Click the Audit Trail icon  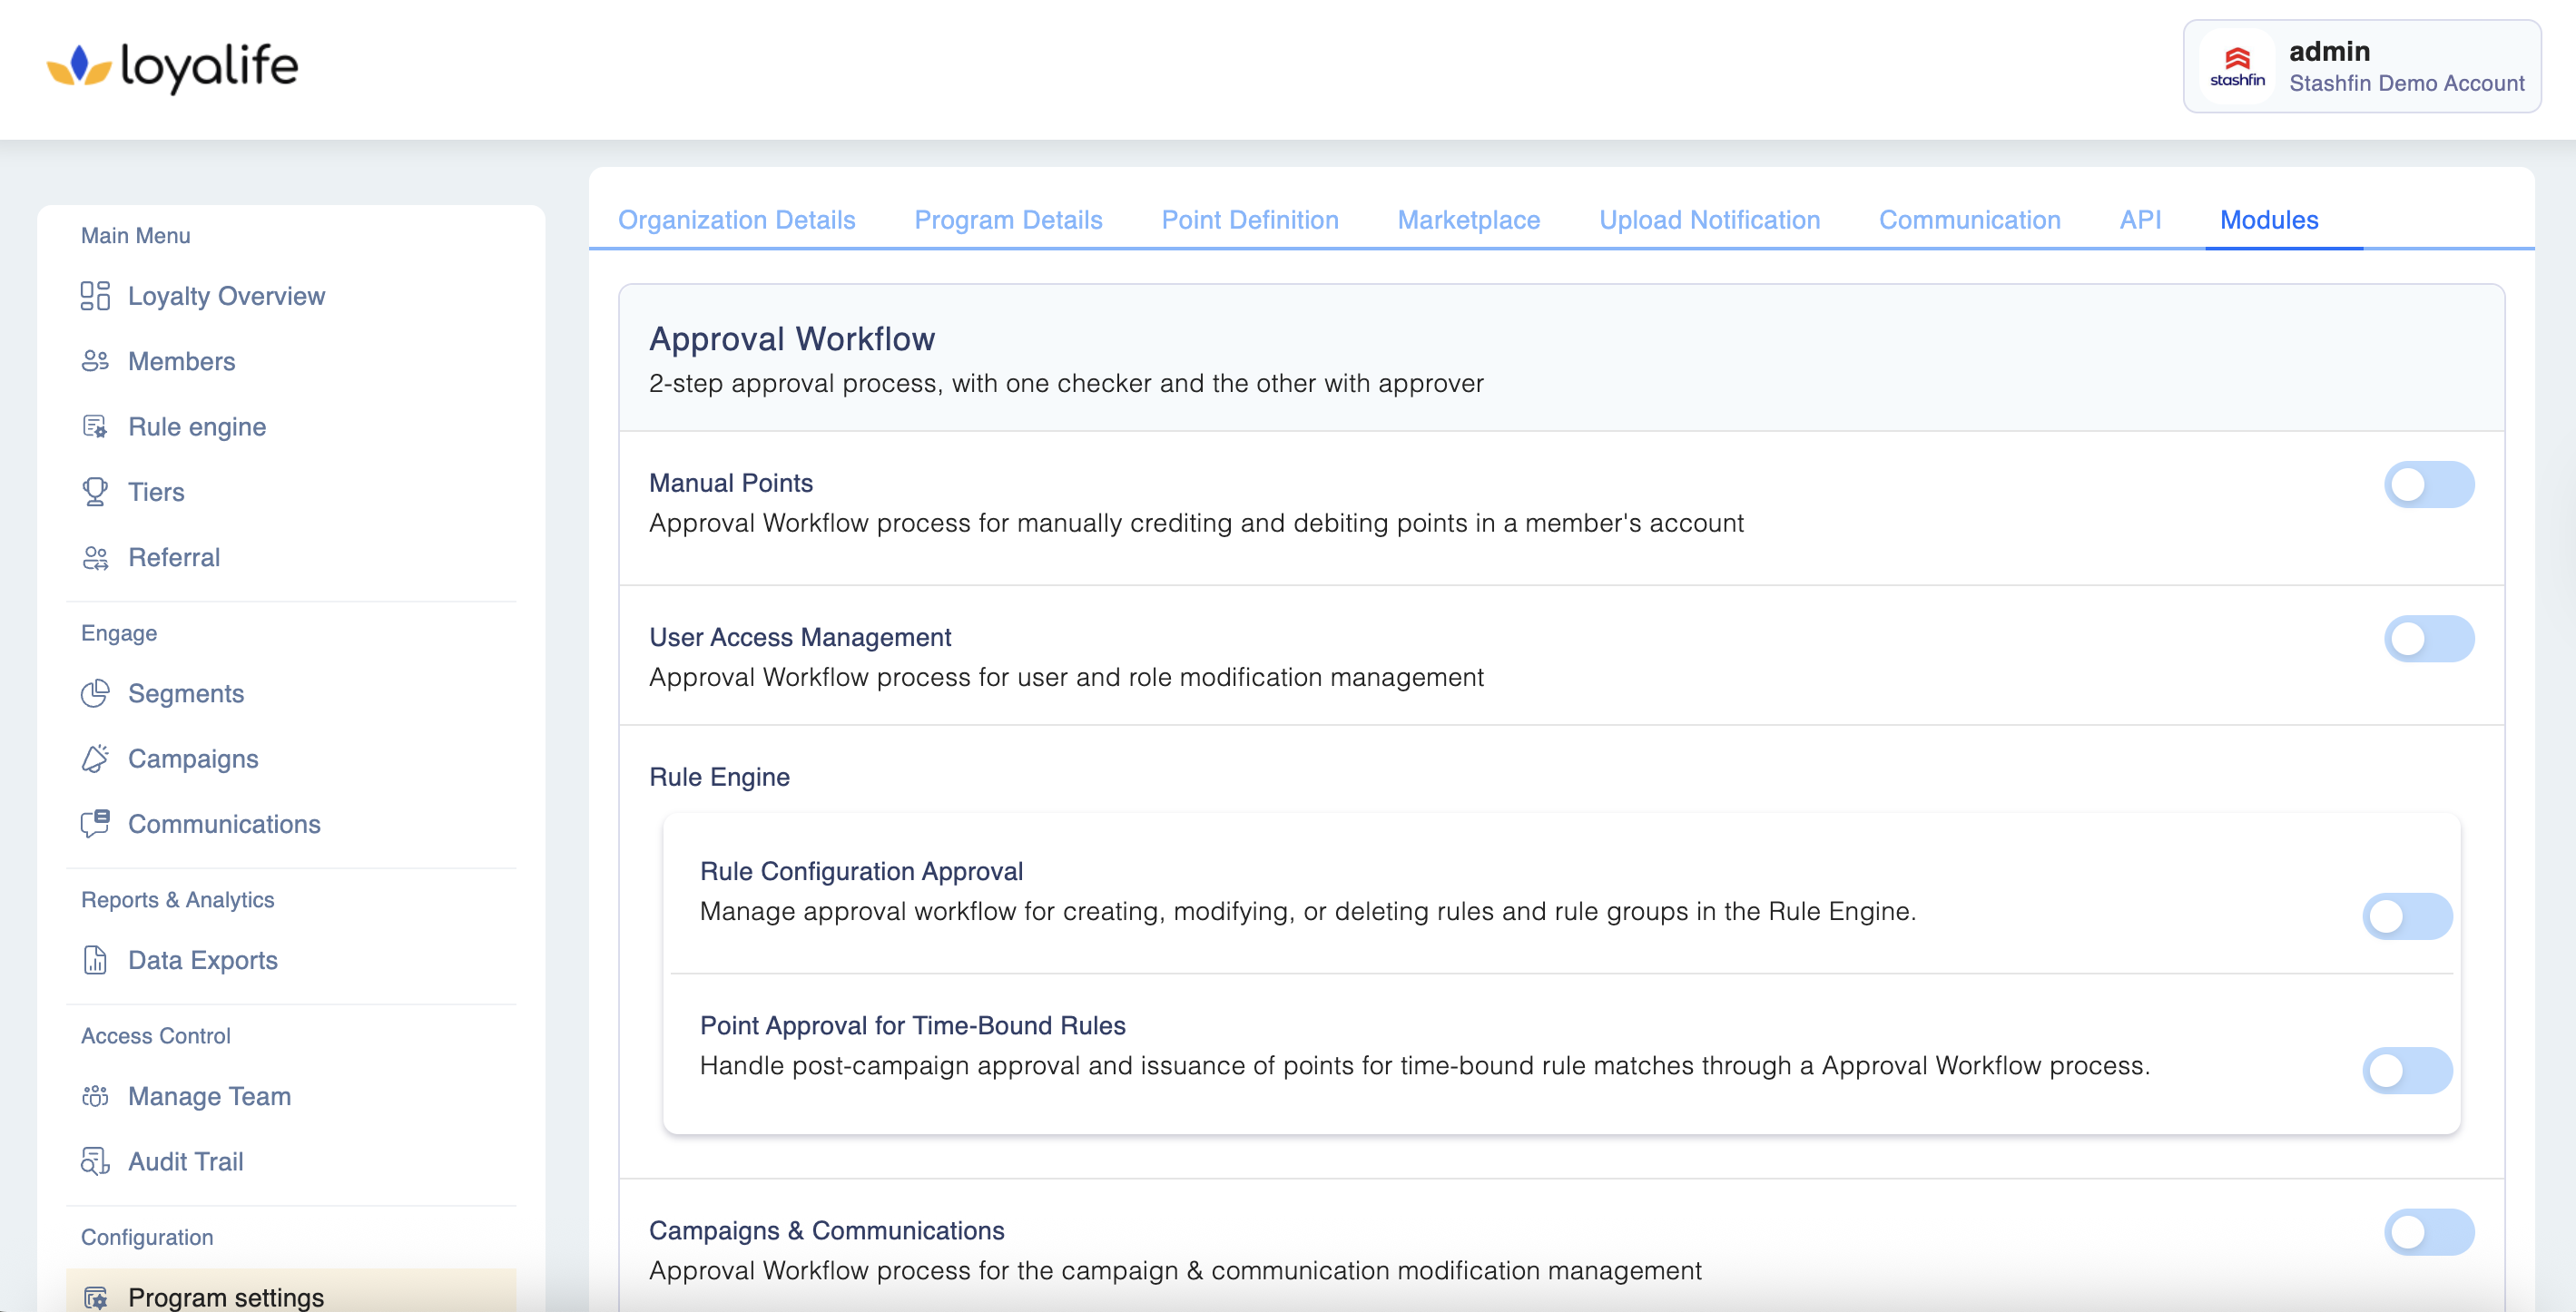pos(95,1161)
